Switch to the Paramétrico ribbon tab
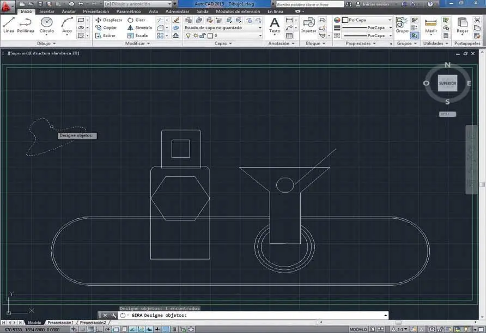Viewport: 486px width, 333px height. 129,11
